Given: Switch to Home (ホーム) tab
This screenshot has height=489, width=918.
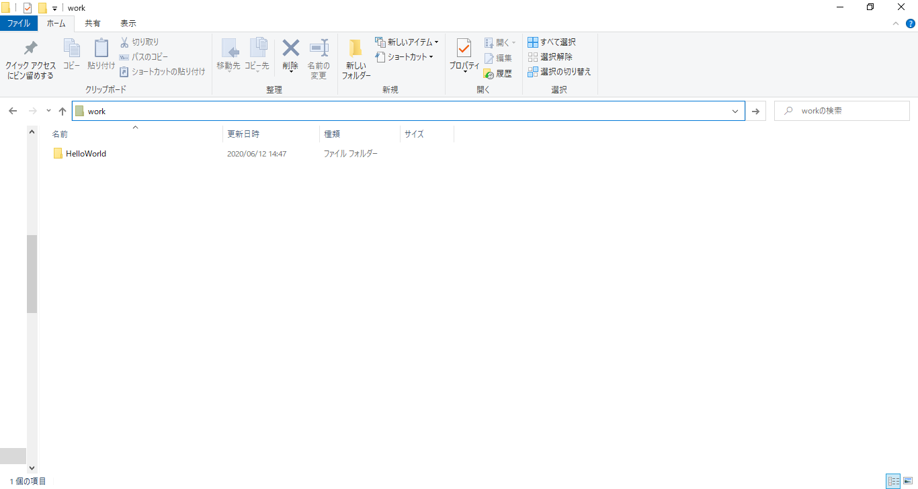Looking at the screenshot, I should pos(56,24).
